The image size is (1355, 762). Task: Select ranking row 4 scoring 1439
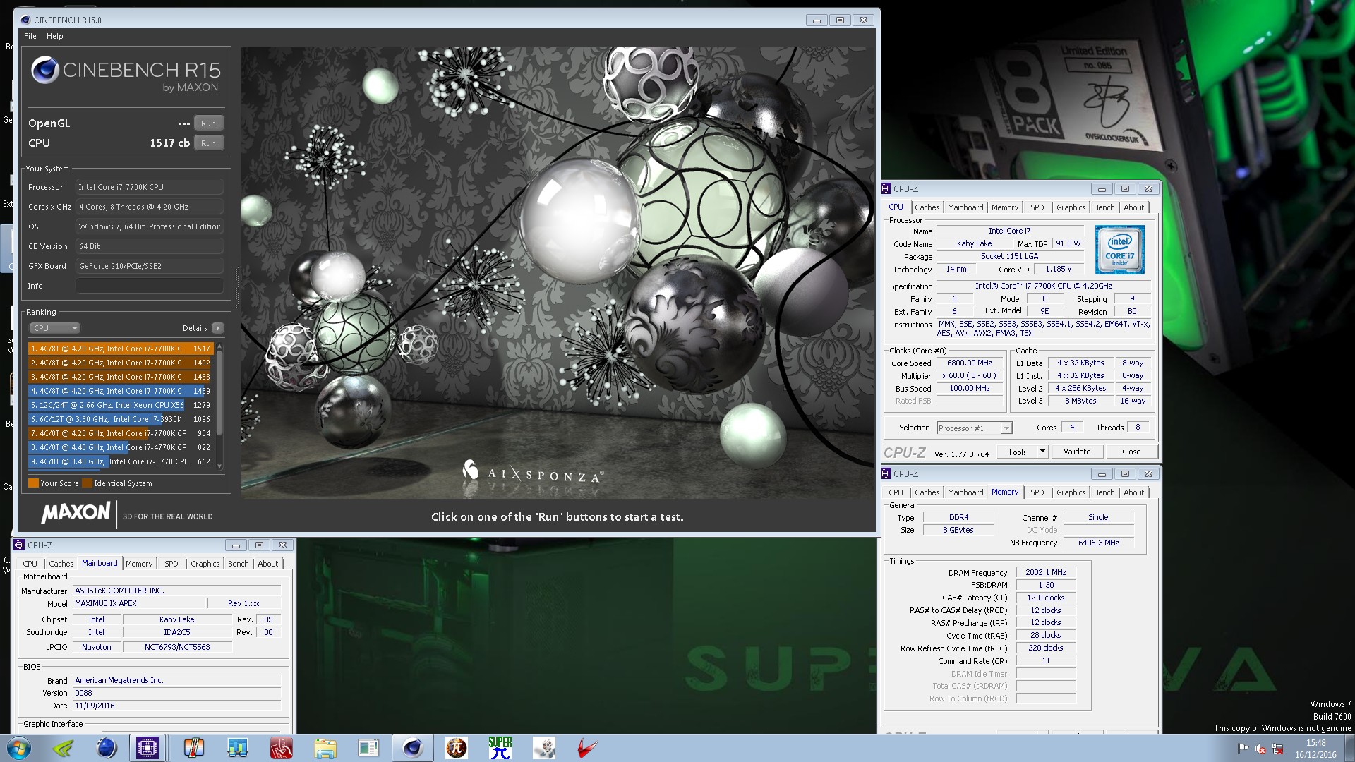[x=121, y=391]
